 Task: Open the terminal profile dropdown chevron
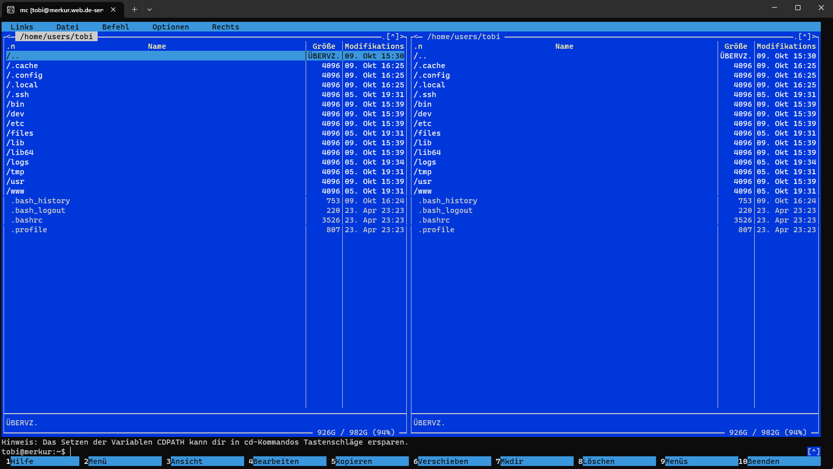click(x=150, y=10)
